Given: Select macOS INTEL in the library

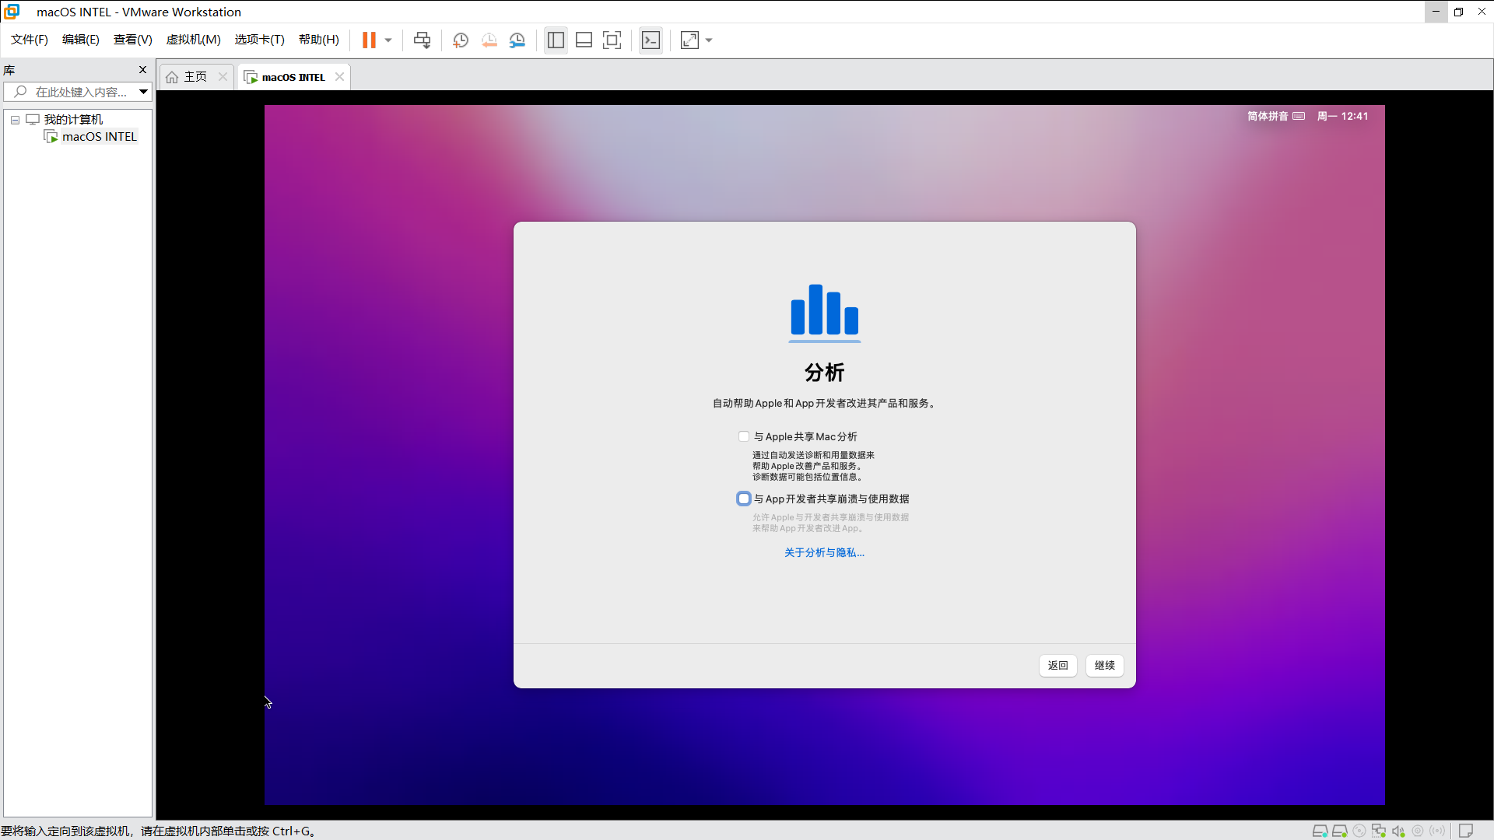Looking at the screenshot, I should (99, 137).
